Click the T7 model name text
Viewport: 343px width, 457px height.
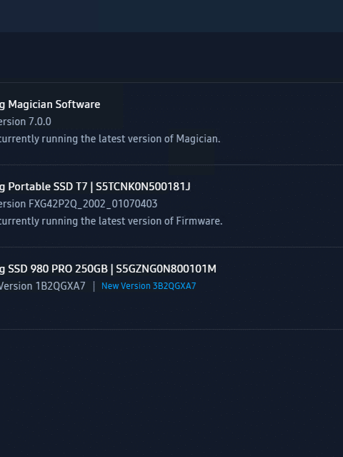[x=81, y=187]
